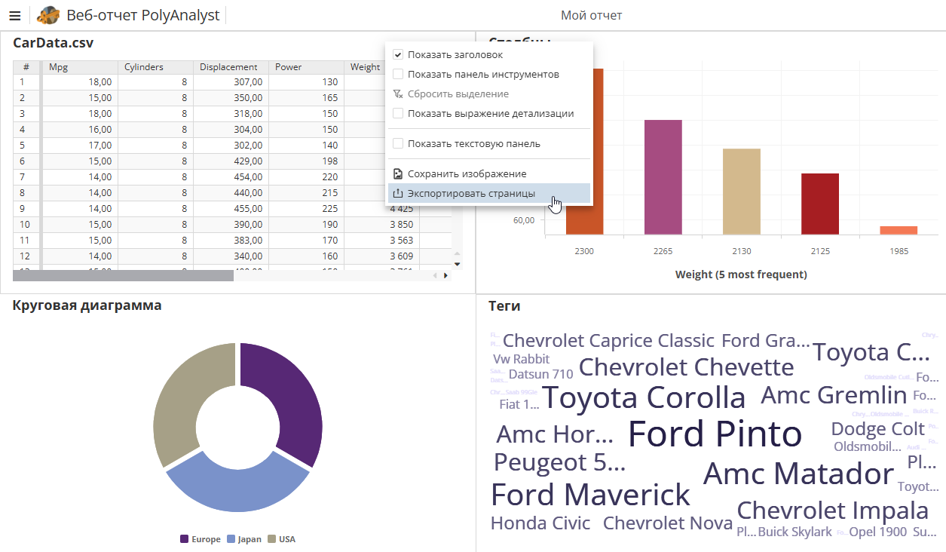Click the Chevrolet Nova tag
Image resolution: width=946 pixels, height=552 pixels.
point(668,523)
